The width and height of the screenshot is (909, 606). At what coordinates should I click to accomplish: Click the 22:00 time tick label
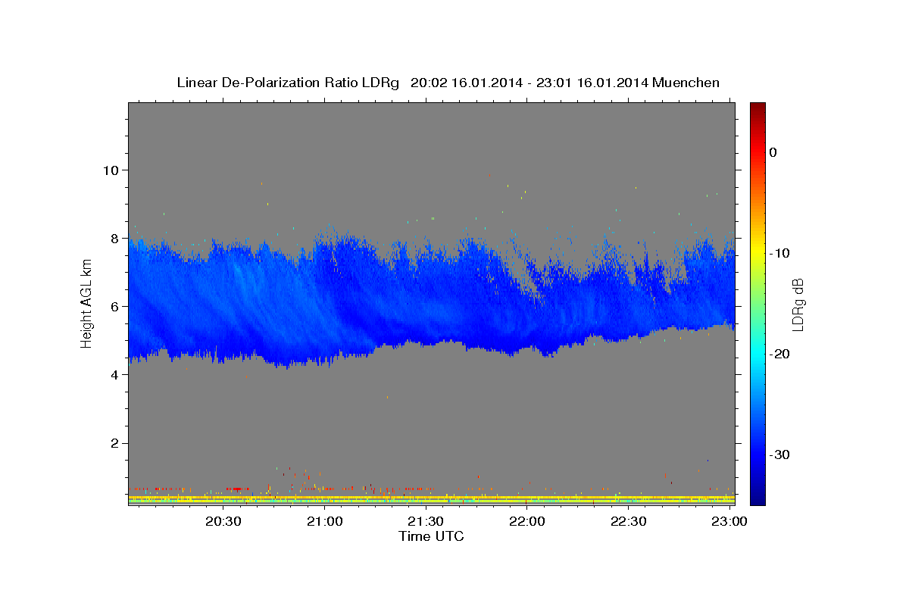[x=527, y=521]
